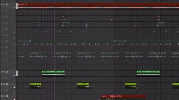Select the Track 23 name label
Screen dimensions: 179x100
(4, 72)
